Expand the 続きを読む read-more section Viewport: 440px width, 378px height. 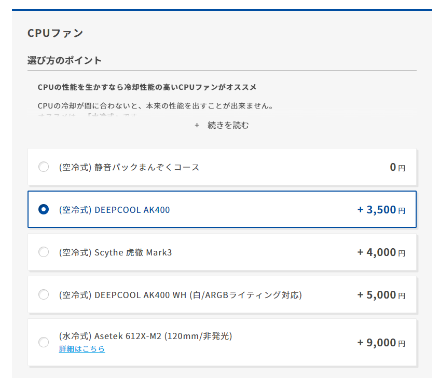point(222,125)
